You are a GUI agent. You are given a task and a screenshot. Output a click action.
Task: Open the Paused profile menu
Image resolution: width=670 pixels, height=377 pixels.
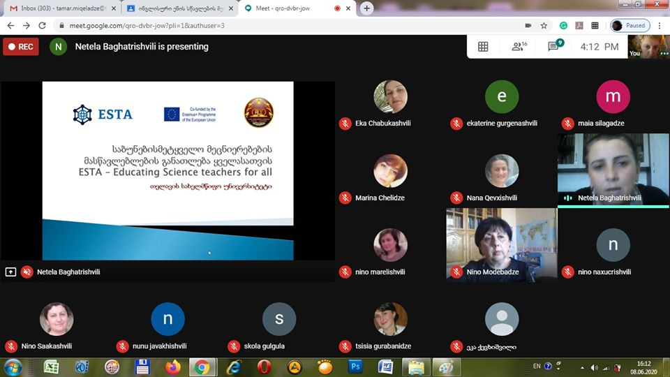pos(630,25)
